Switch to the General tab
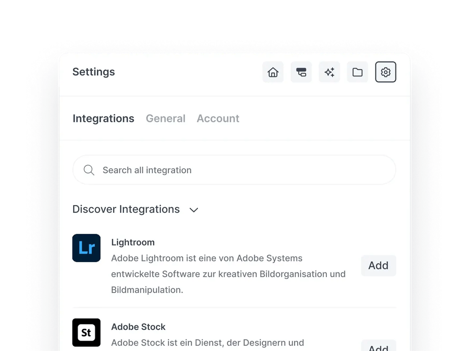This screenshot has width=467, height=351. pos(166,119)
